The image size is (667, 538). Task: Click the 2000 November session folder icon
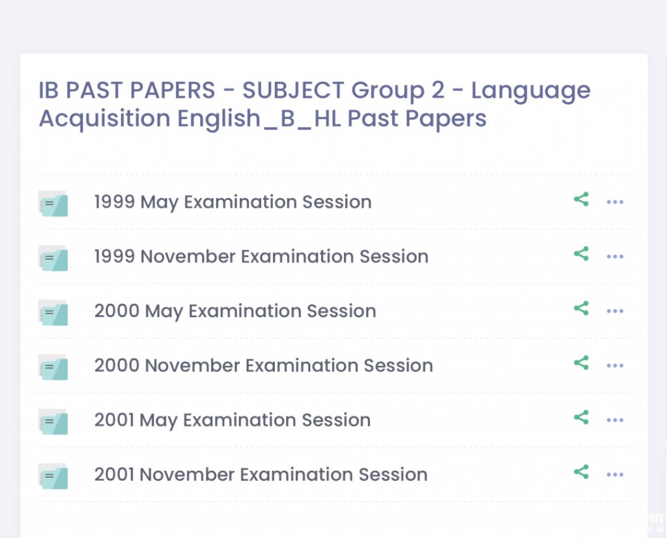(x=53, y=367)
